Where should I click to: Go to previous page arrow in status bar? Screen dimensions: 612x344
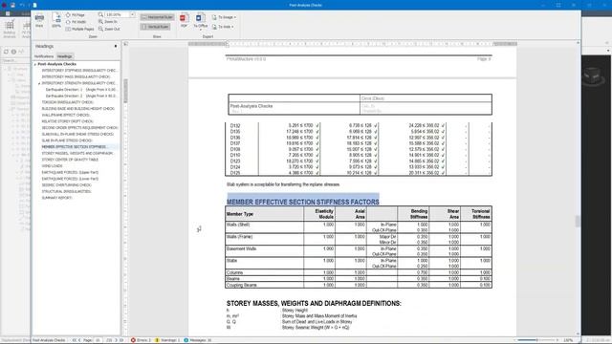point(79,340)
